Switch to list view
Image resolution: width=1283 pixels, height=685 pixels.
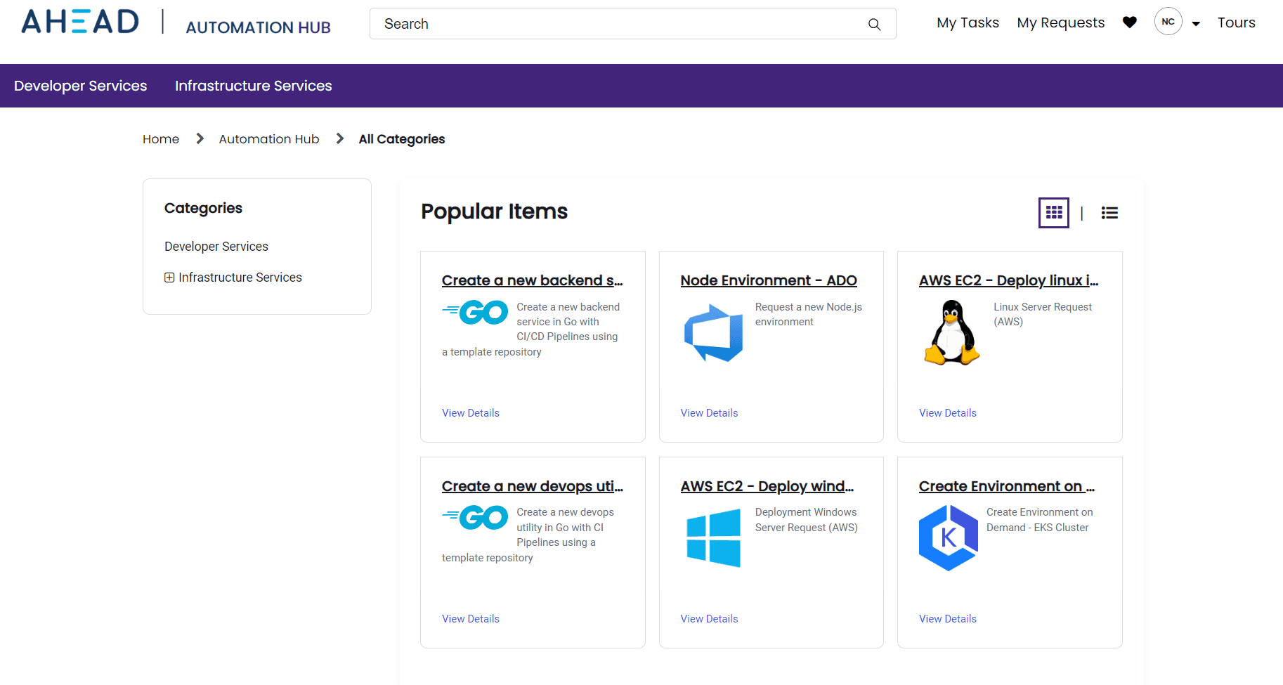1109,213
